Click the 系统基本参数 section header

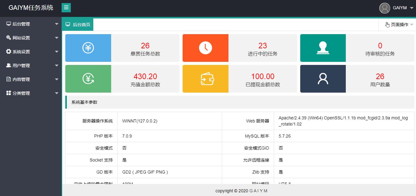coord(84,102)
